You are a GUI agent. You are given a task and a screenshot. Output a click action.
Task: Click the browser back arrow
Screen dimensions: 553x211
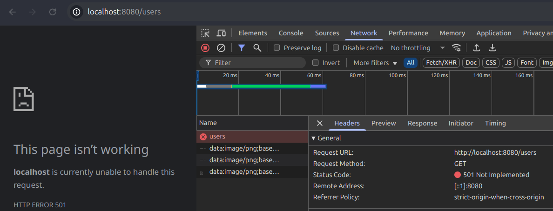click(13, 12)
